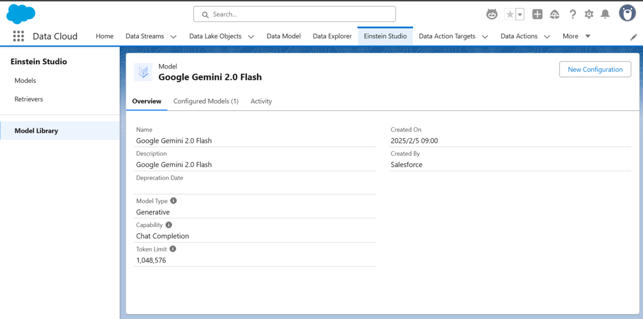Open Retrievers in the sidebar
Screen dimensions: 643x319
tap(28, 99)
